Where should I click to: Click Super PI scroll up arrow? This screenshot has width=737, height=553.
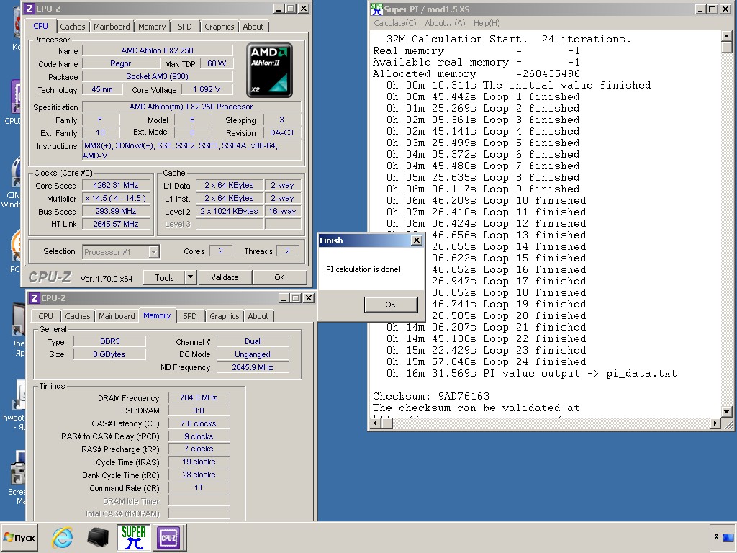(727, 36)
